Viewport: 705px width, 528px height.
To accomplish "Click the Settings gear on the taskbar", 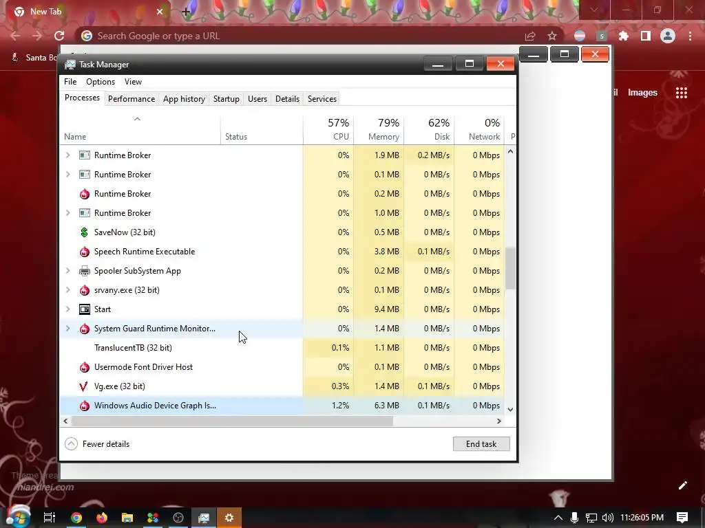I will click(229, 518).
